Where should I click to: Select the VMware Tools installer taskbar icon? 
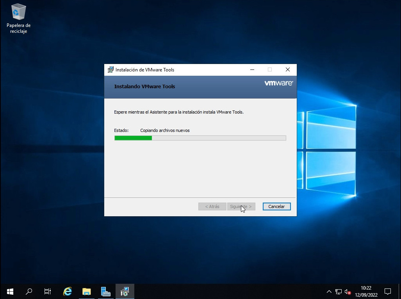(x=125, y=291)
